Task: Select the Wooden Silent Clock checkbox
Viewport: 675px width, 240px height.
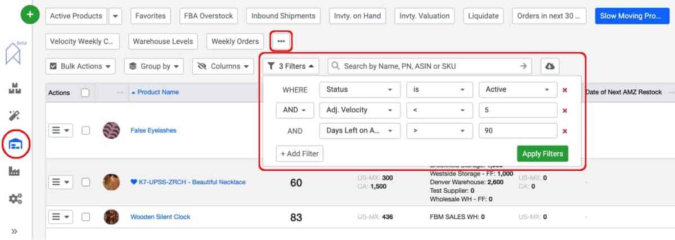Action: tap(85, 216)
